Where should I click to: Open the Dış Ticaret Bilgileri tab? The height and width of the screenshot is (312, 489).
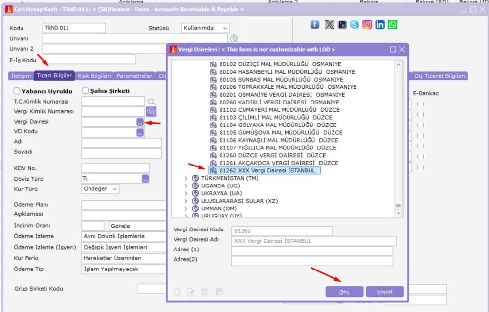coord(440,76)
